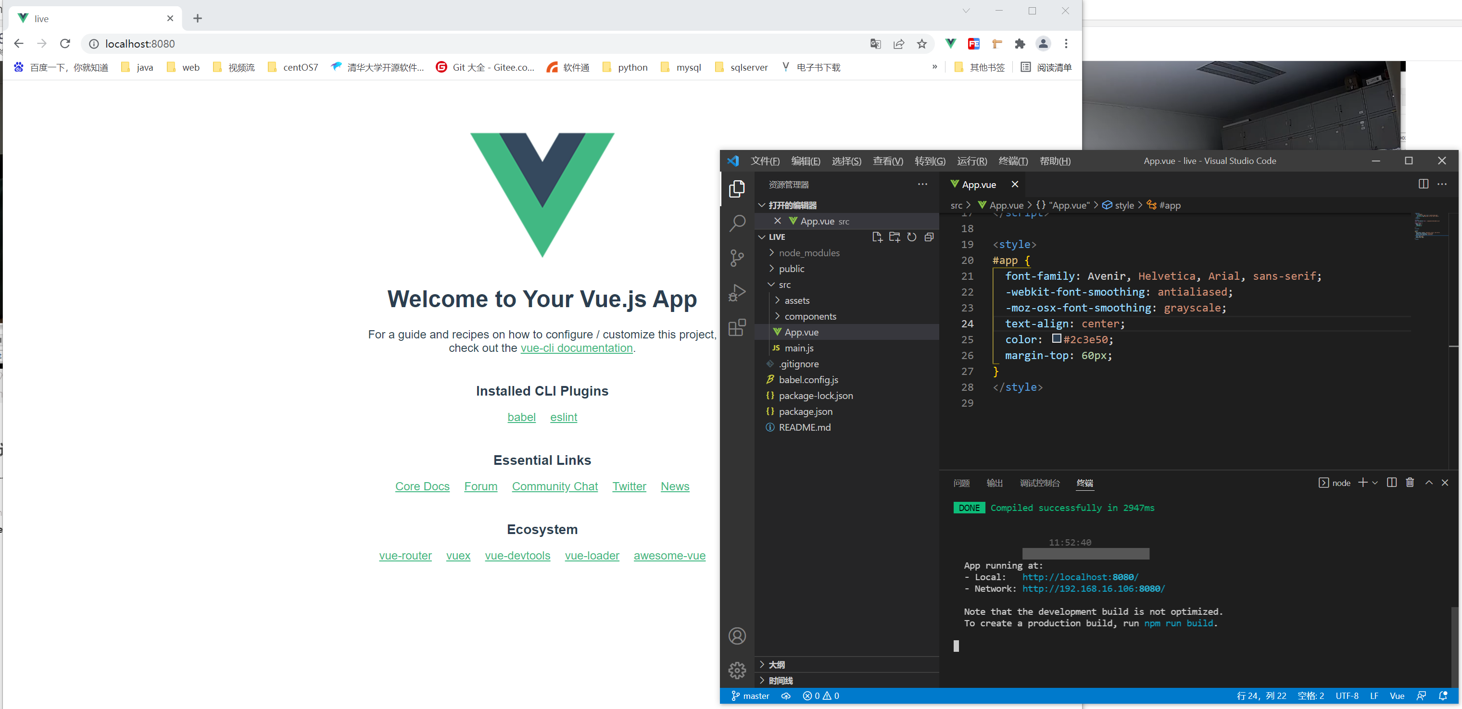Click the New File icon in LIVE explorer
The height and width of the screenshot is (709, 1462).
coord(877,237)
